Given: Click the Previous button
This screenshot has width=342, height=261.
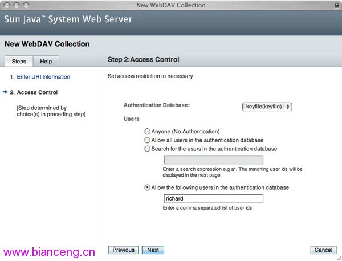Looking at the screenshot, I should (x=123, y=250).
